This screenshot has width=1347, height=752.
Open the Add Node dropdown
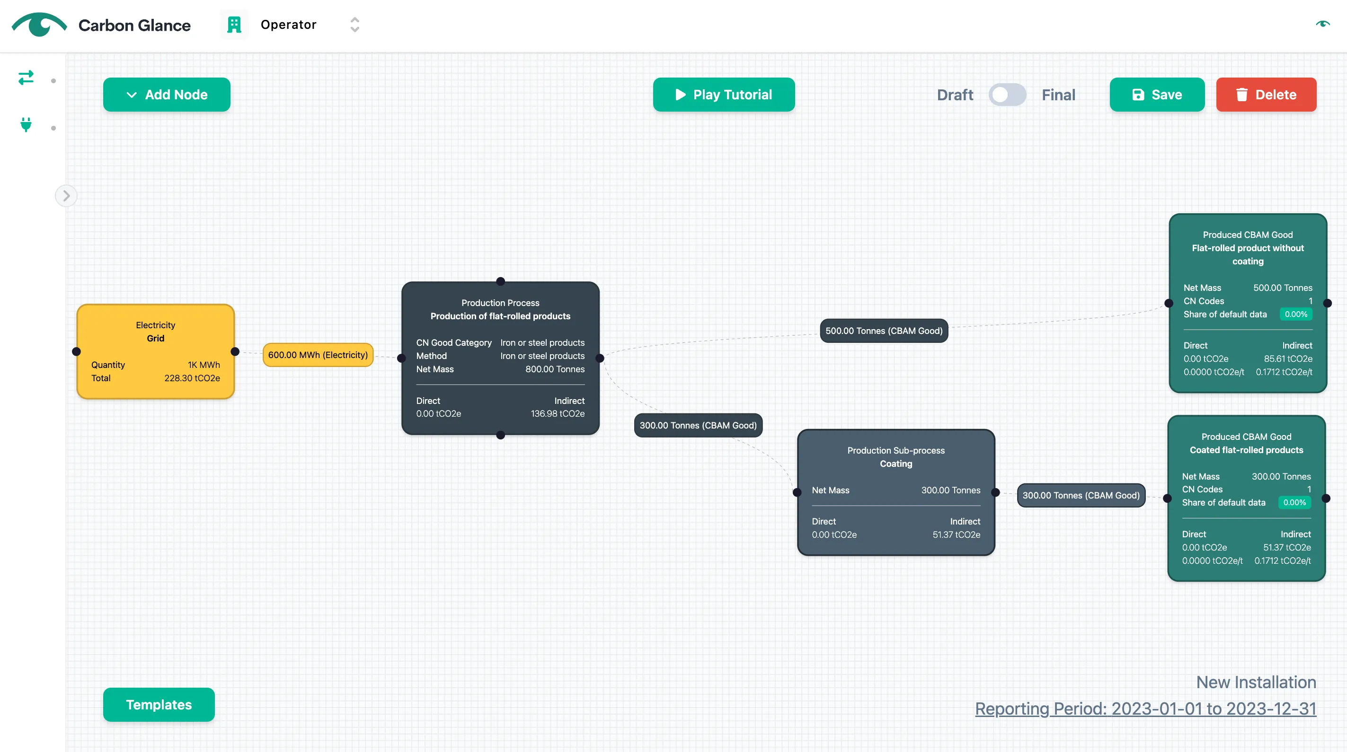167,95
